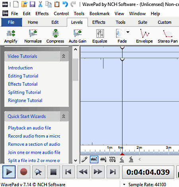Image resolution: width=179 pixels, height=187 pixels.
Task: Open the Introduction tutorial link
Action: tap(20, 68)
